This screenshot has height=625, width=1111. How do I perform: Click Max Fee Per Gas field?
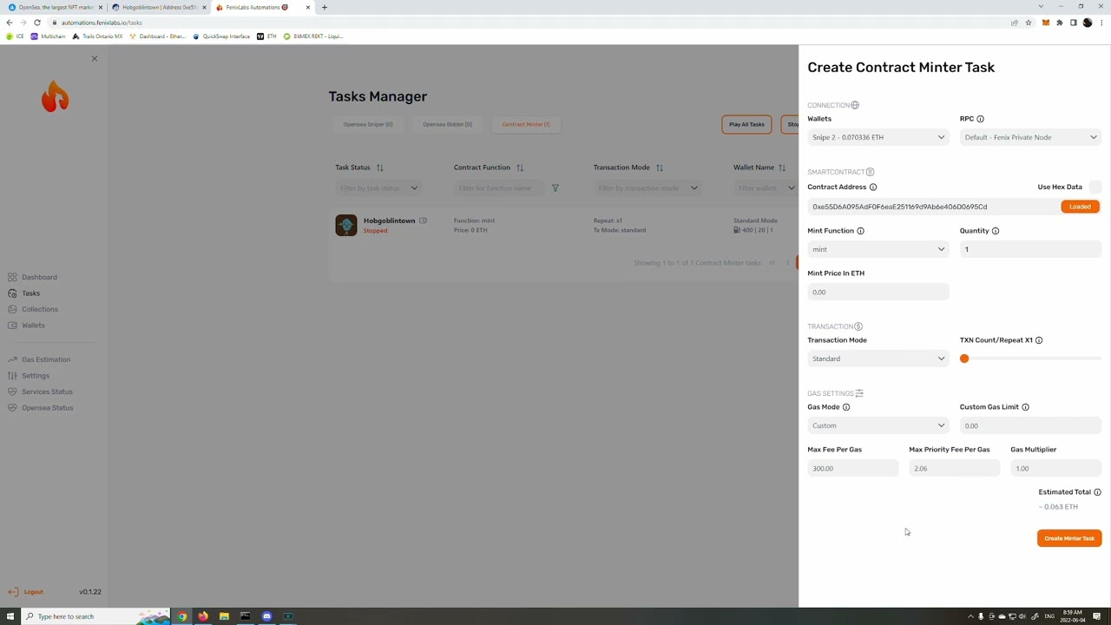pos(852,469)
